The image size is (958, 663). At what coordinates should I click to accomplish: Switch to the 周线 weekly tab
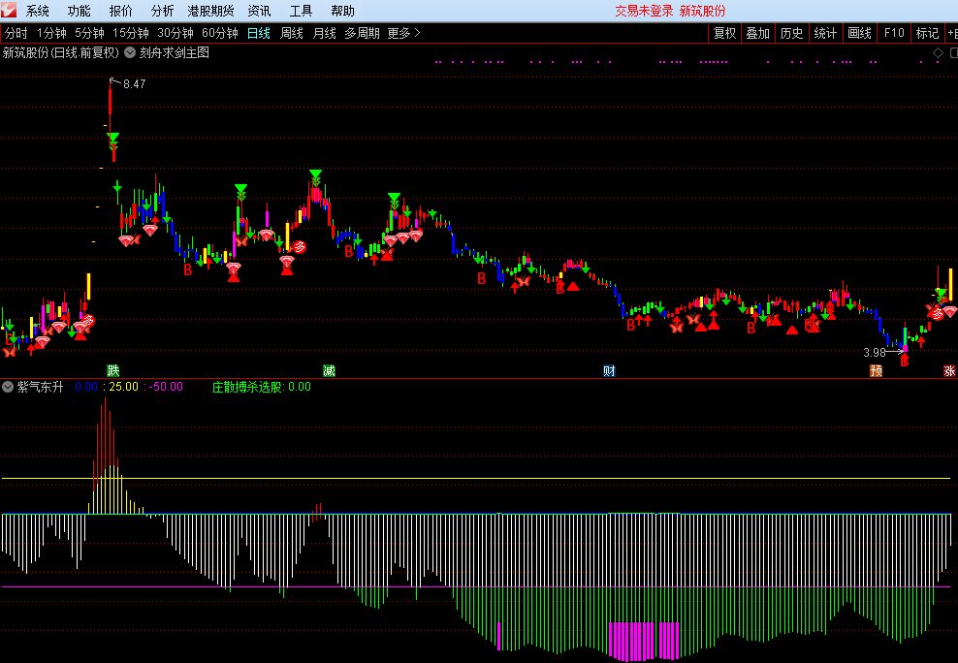(x=292, y=33)
